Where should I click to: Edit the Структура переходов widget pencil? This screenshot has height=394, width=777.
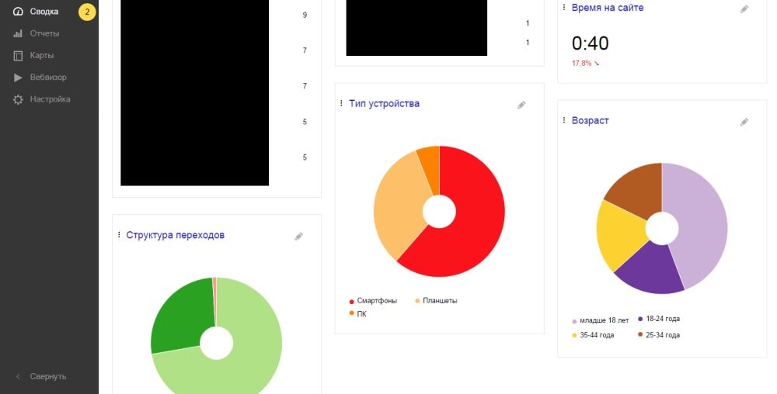[298, 237]
